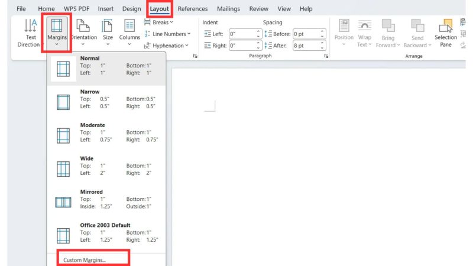Switch to the Home tab
Screen dimensions: 473x266
[46, 9]
